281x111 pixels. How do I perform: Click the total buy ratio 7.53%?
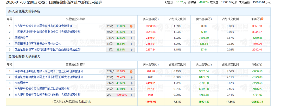(177, 102)
